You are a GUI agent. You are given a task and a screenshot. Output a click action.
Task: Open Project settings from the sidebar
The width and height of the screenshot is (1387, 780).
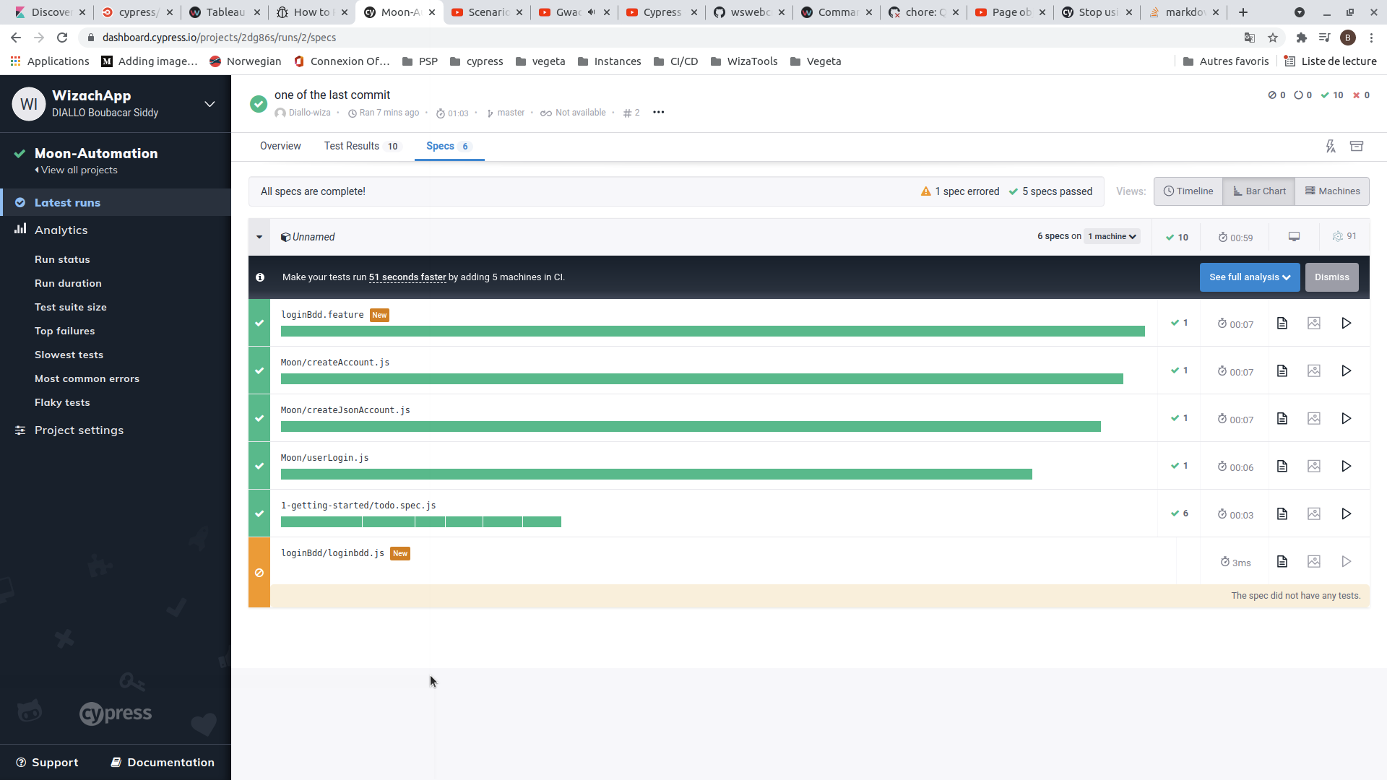79,430
